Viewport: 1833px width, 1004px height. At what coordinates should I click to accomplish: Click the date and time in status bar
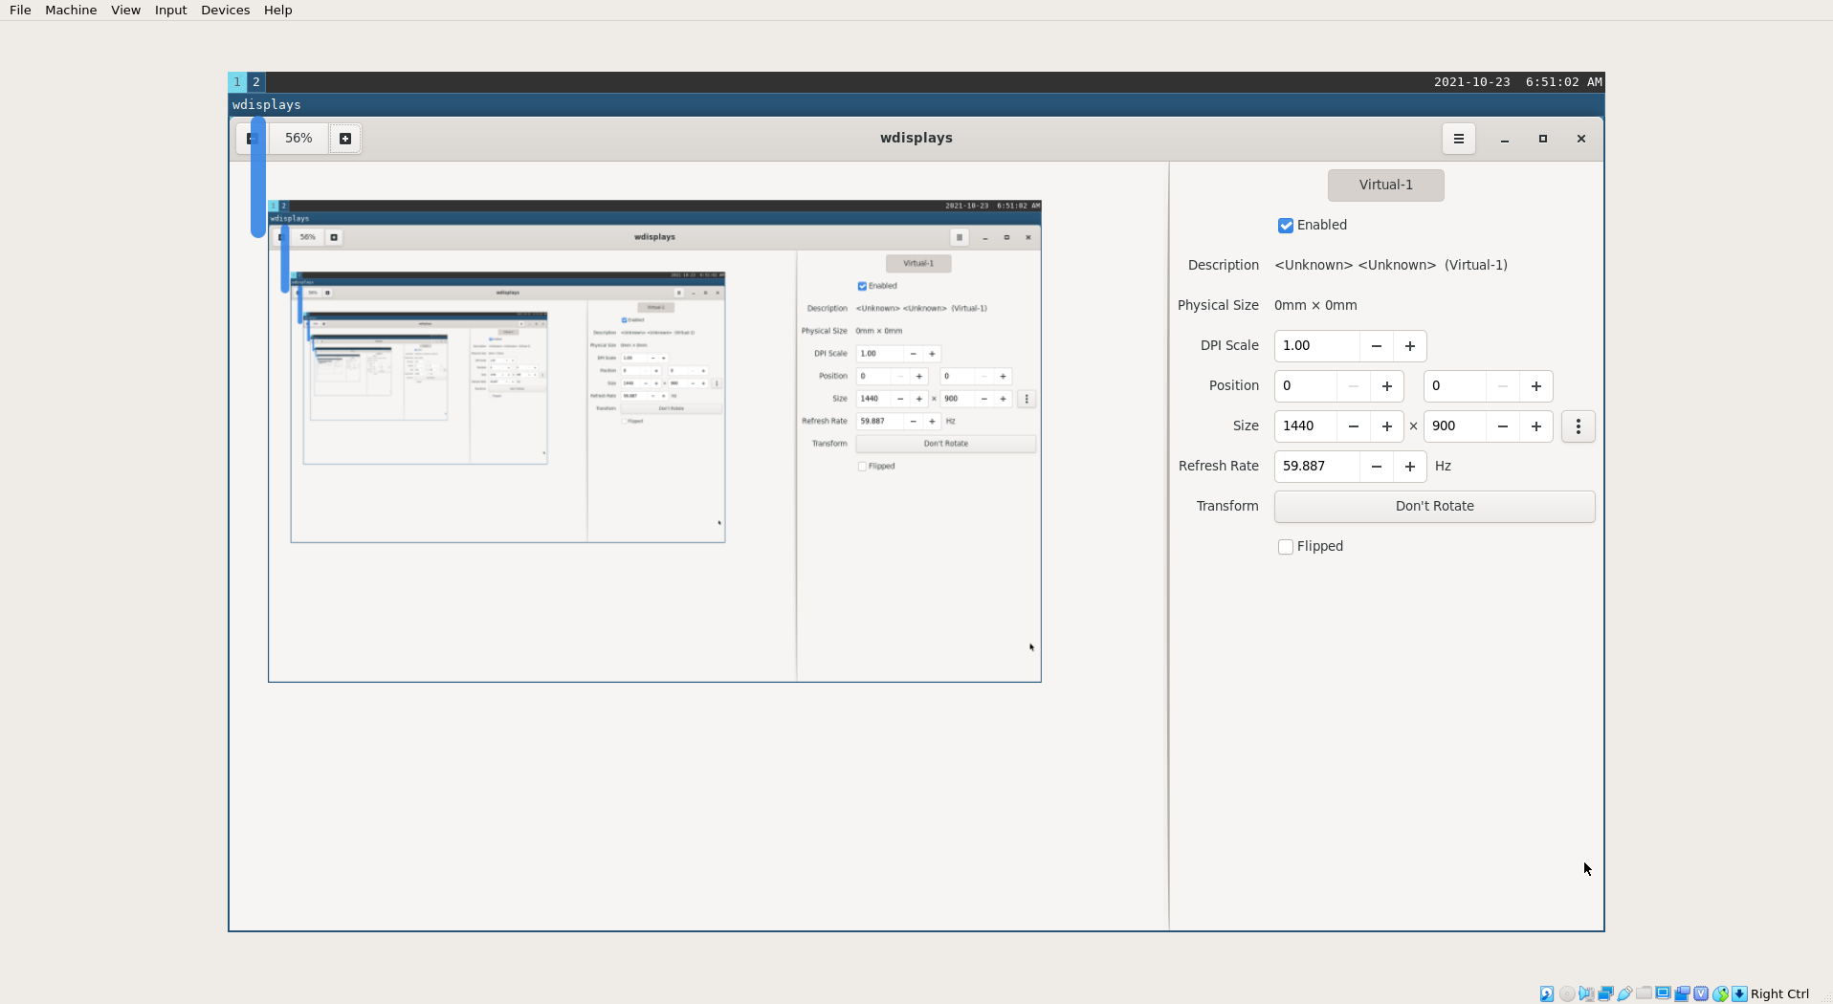[1517, 82]
